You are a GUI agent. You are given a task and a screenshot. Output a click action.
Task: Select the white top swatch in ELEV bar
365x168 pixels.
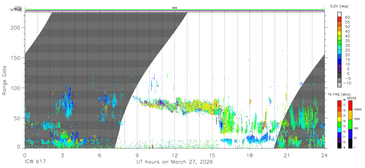click(x=339, y=14)
